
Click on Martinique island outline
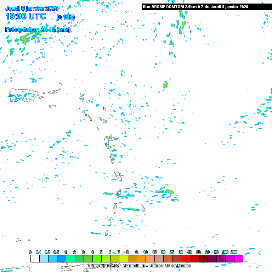coord(118,175)
